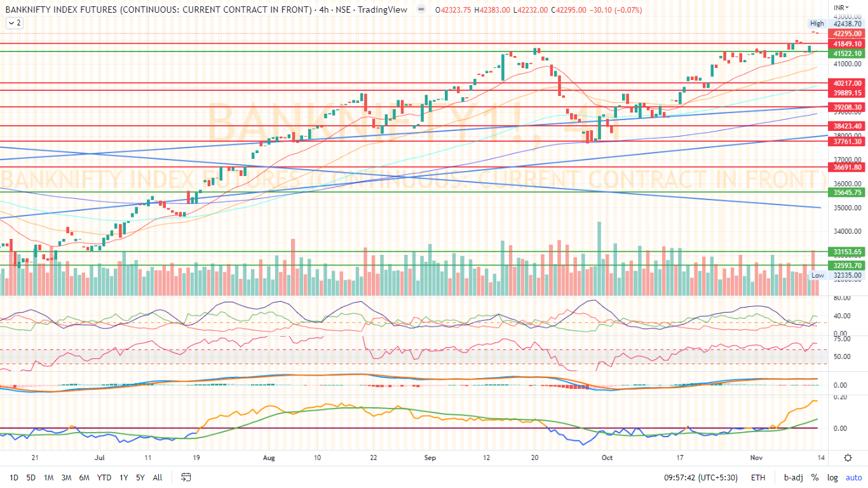Select the red line label 36691.80
The width and height of the screenshot is (868, 488).
click(847, 167)
